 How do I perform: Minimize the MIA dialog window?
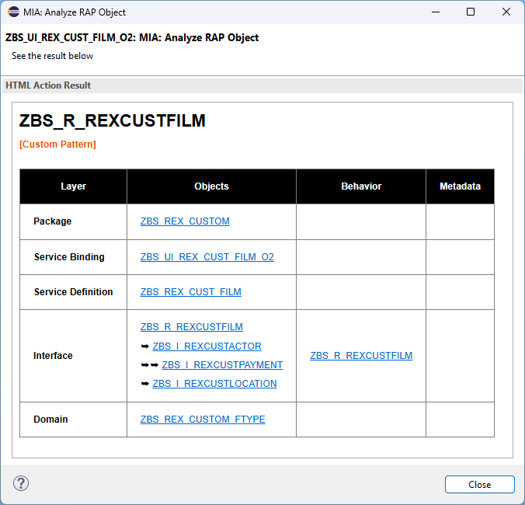coord(436,12)
